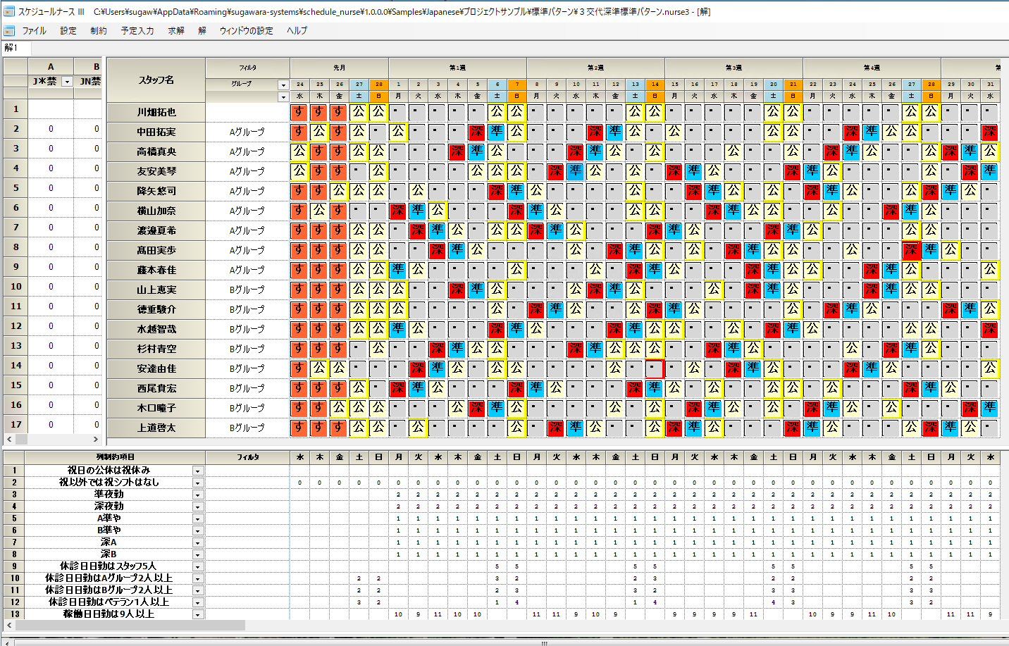The image size is (1009, 646).
Task: Click Aグループ label in 友安美琴's row
Action: pos(247,171)
